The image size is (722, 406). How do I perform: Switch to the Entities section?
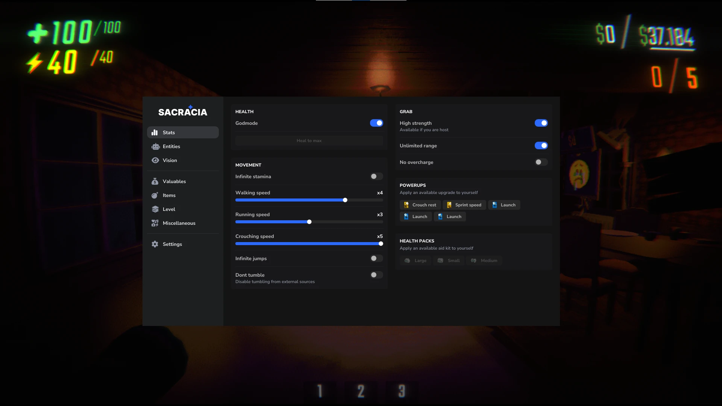[x=171, y=146]
